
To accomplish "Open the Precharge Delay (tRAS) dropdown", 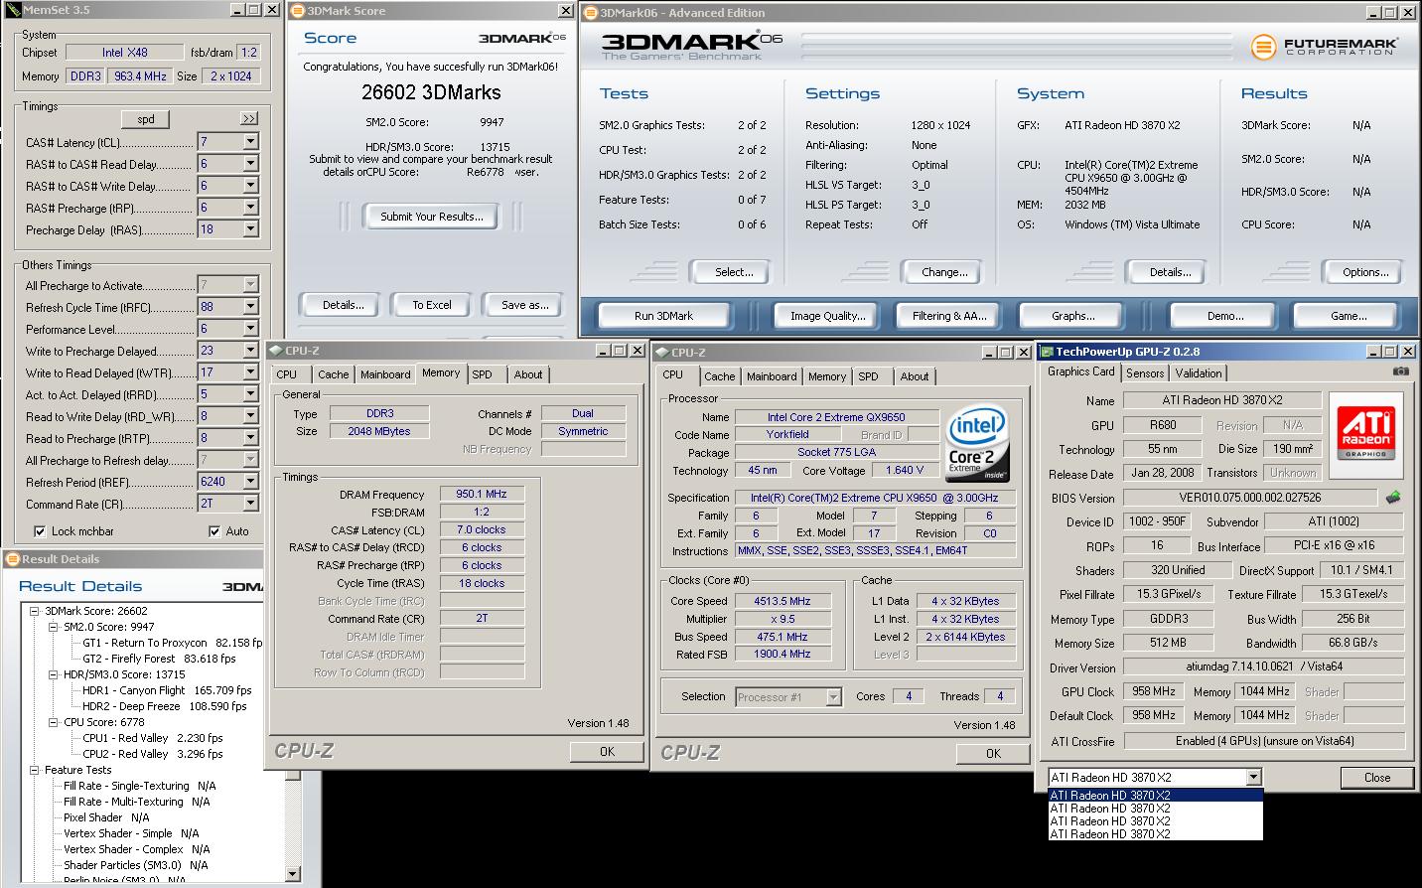I will pyautogui.click(x=250, y=229).
